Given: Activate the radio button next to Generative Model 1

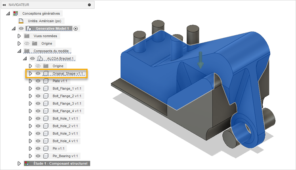Looking at the screenshot, I should pyautogui.click(x=76, y=29).
